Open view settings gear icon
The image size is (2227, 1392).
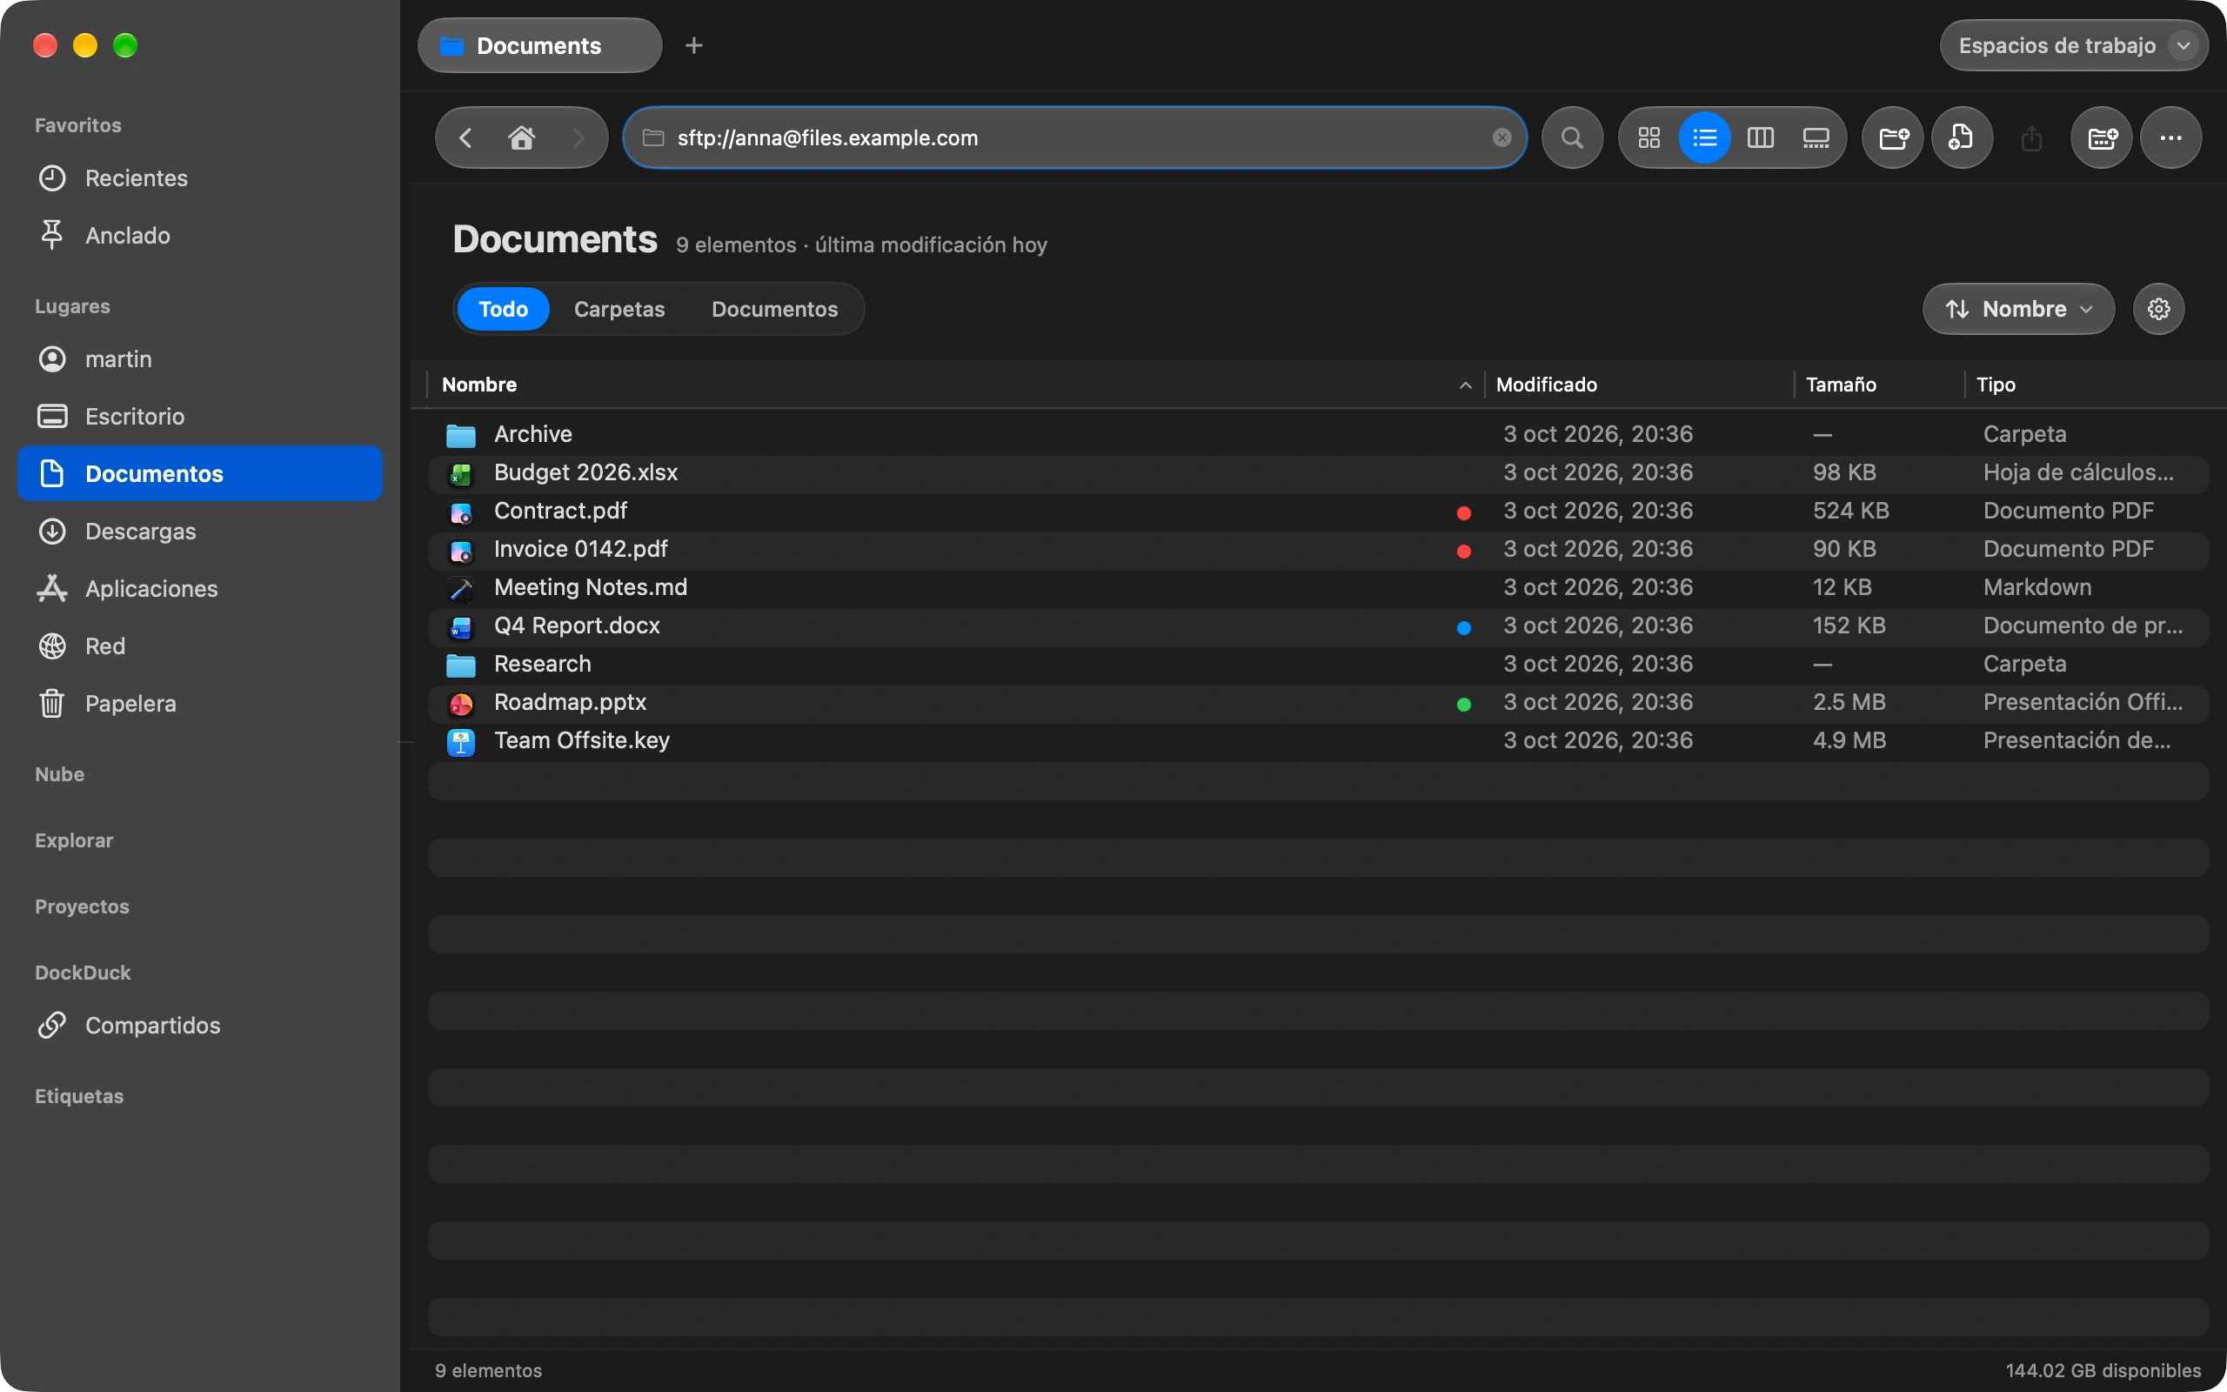click(x=2158, y=308)
